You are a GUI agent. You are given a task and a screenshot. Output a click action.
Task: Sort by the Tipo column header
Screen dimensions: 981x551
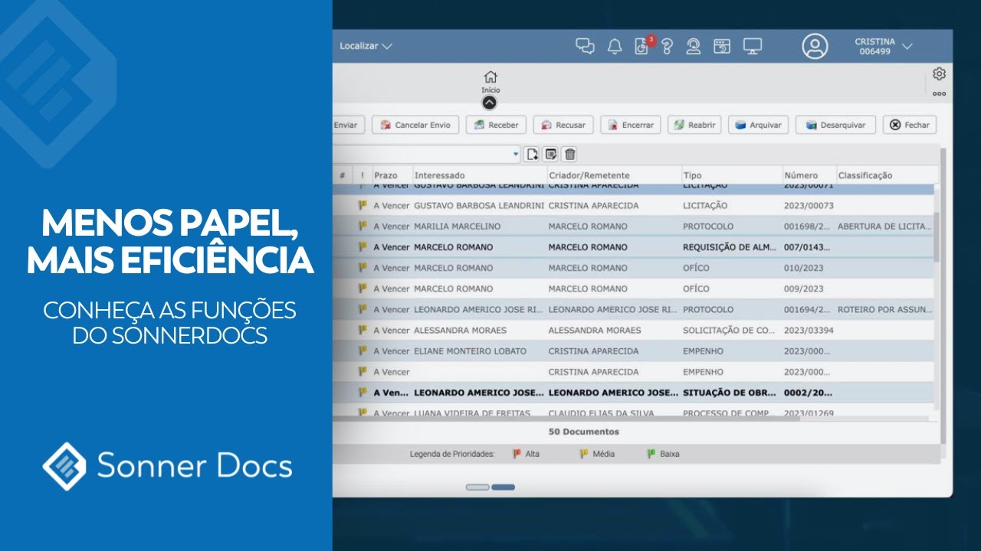(x=732, y=175)
